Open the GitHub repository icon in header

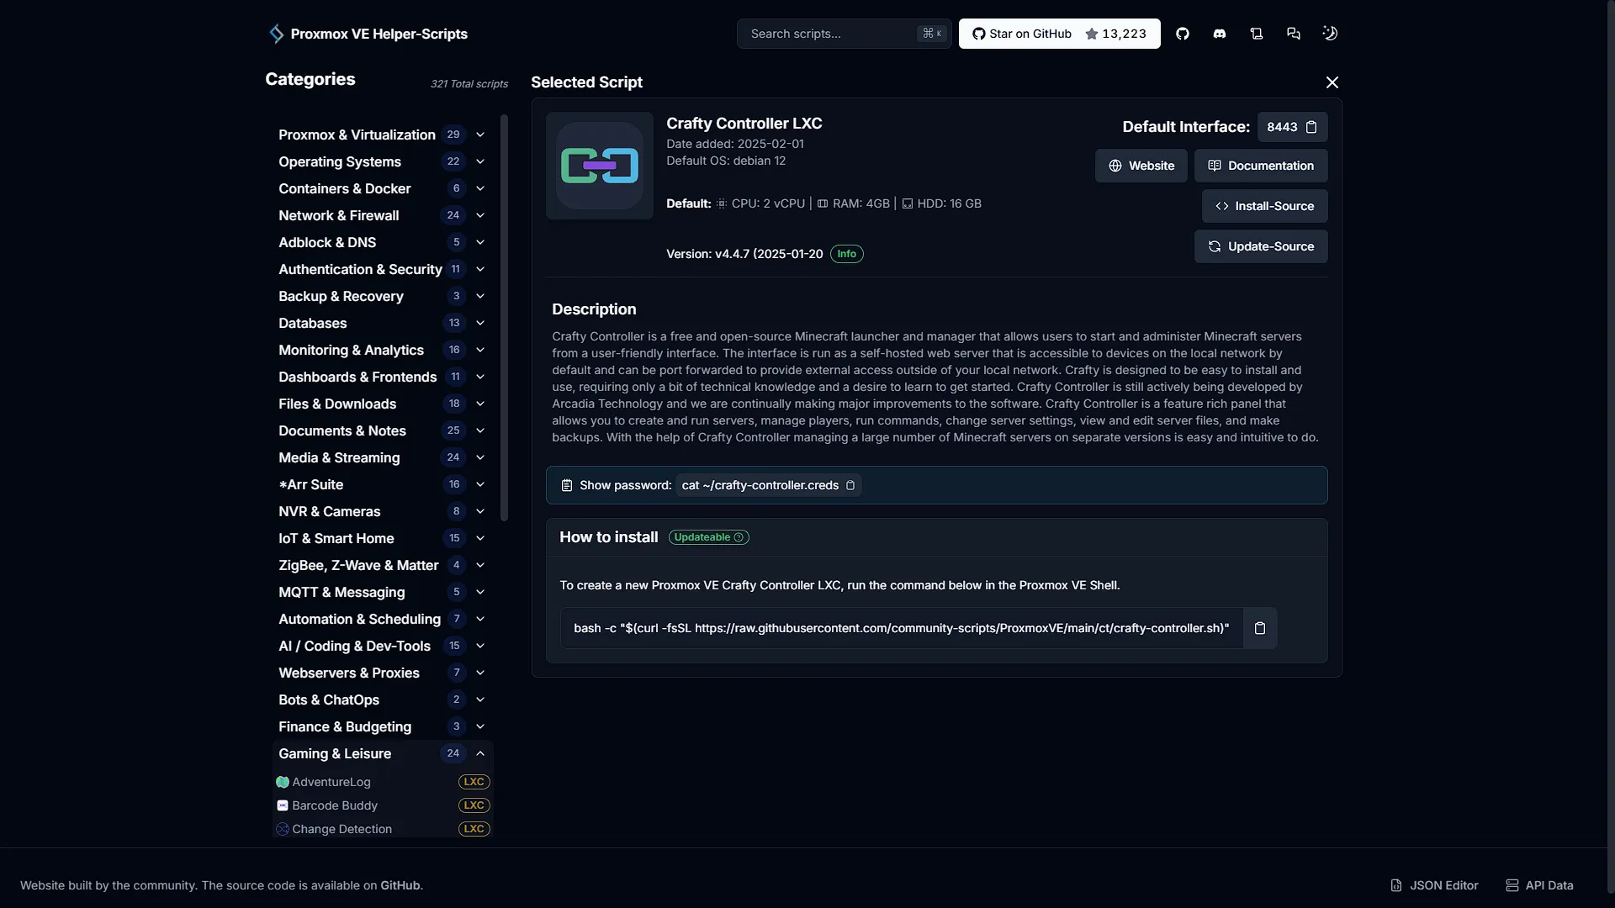click(1183, 34)
